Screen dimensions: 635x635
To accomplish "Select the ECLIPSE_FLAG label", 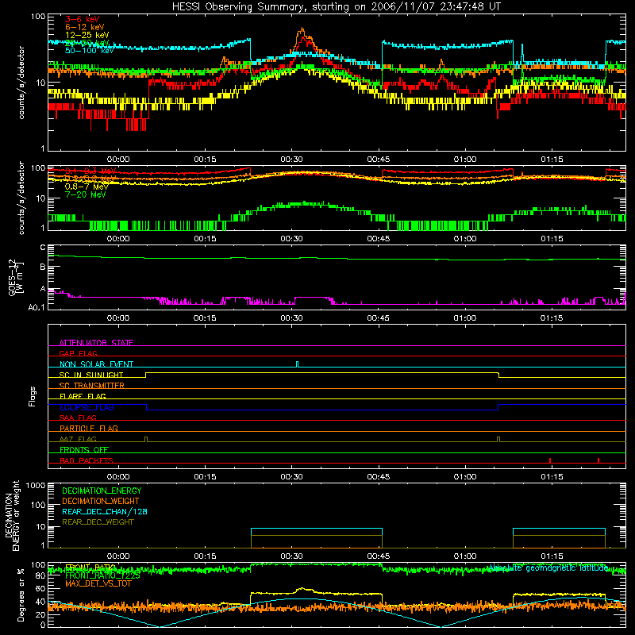I will pos(87,407).
